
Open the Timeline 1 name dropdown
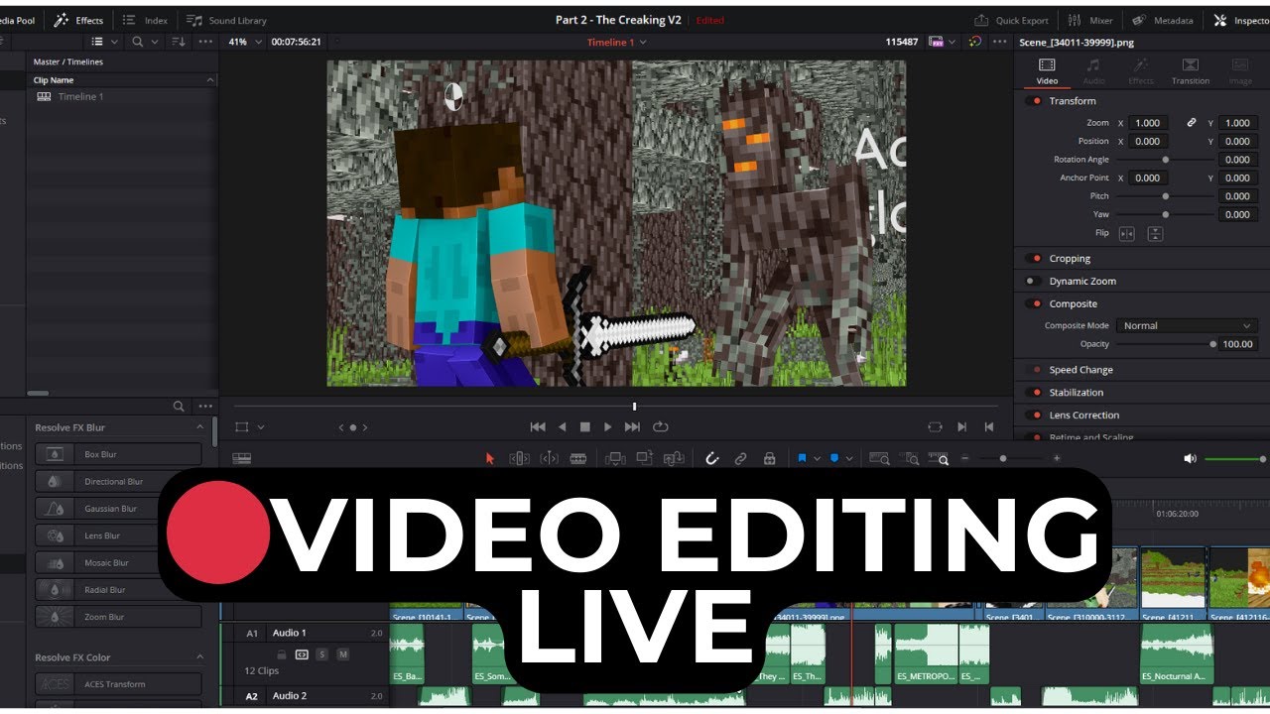616,42
